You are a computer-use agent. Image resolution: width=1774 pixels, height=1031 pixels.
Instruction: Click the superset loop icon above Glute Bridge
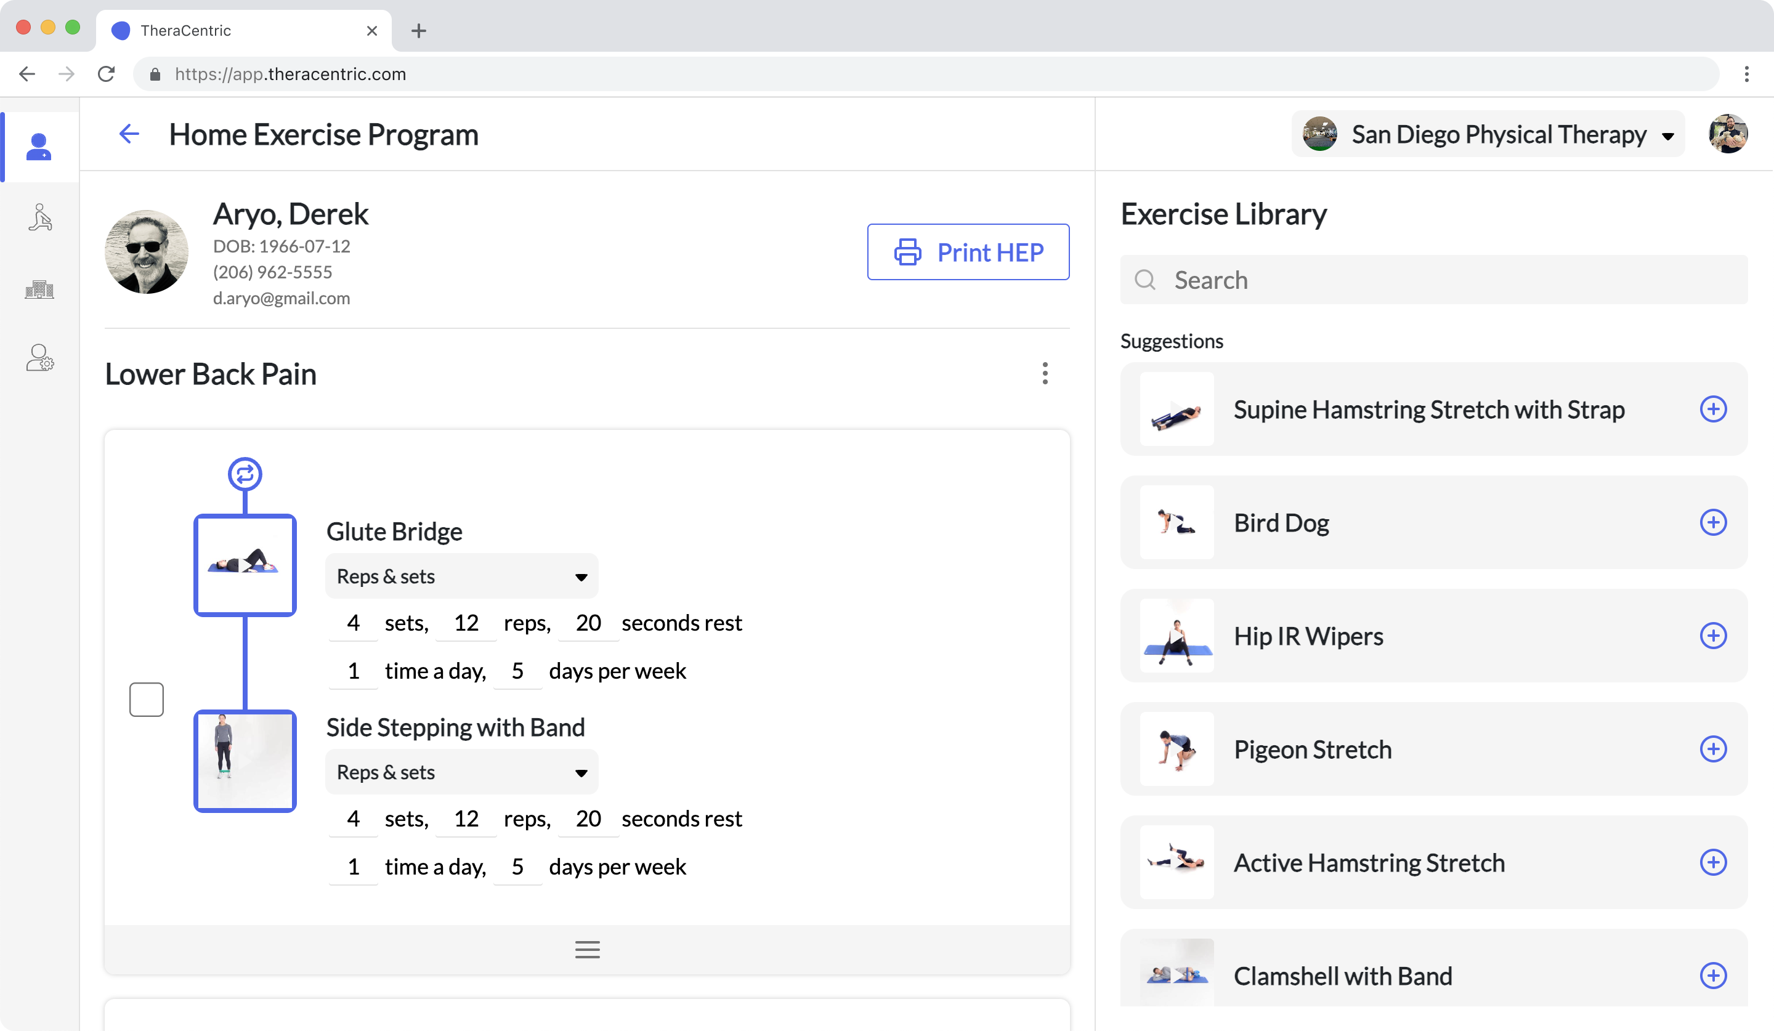(245, 474)
